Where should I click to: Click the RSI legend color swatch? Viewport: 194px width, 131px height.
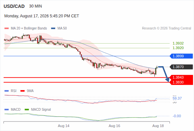[x=7, y=91]
